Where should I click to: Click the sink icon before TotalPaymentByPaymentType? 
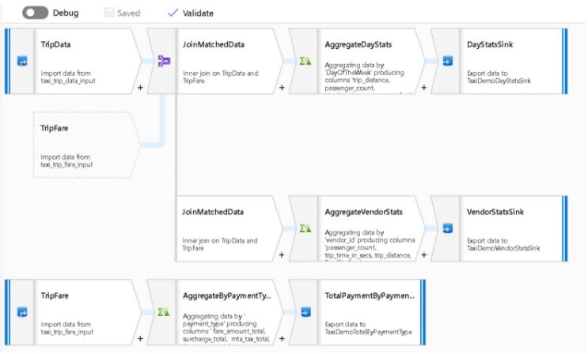pos(305,311)
